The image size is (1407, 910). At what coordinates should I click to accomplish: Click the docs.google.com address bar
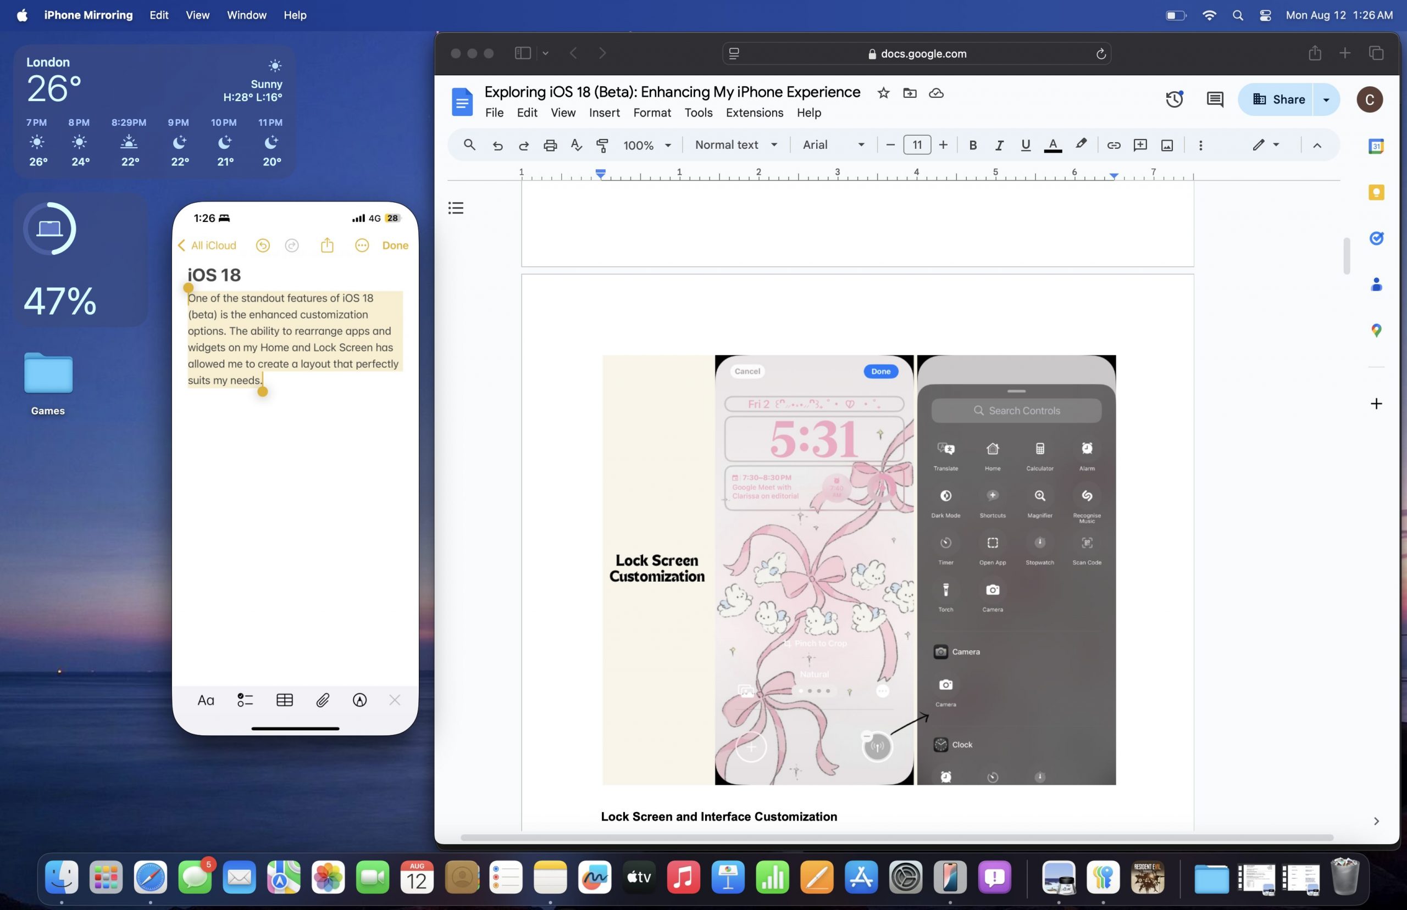[916, 53]
